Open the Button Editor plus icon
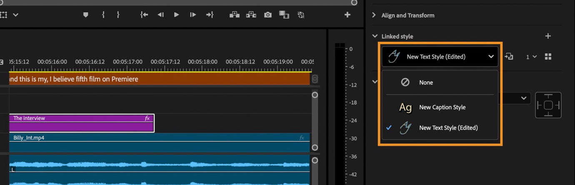 347,15
